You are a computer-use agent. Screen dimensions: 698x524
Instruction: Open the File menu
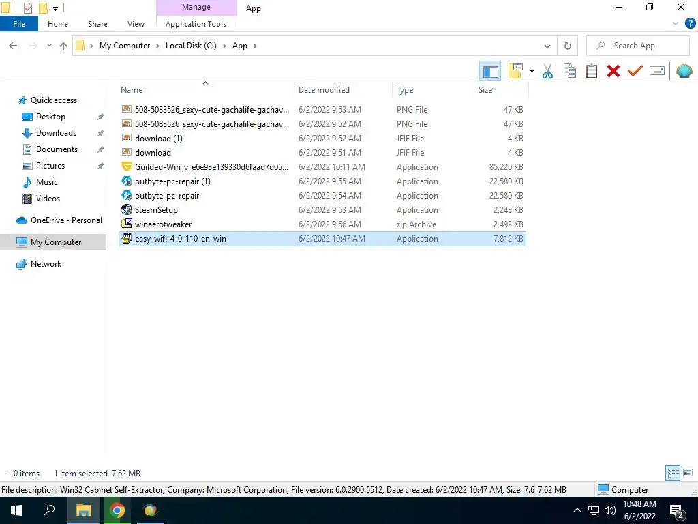(19, 24)
